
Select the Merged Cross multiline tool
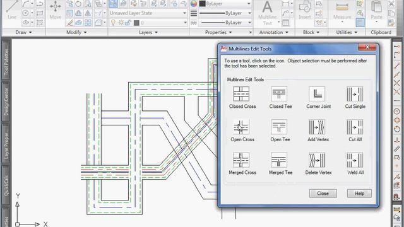(241, 160)
